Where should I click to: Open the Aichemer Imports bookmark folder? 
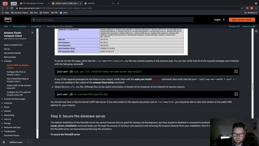[20, 13]
